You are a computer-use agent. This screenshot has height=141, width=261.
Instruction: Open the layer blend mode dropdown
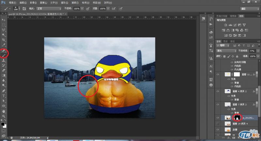click(226, 51)
